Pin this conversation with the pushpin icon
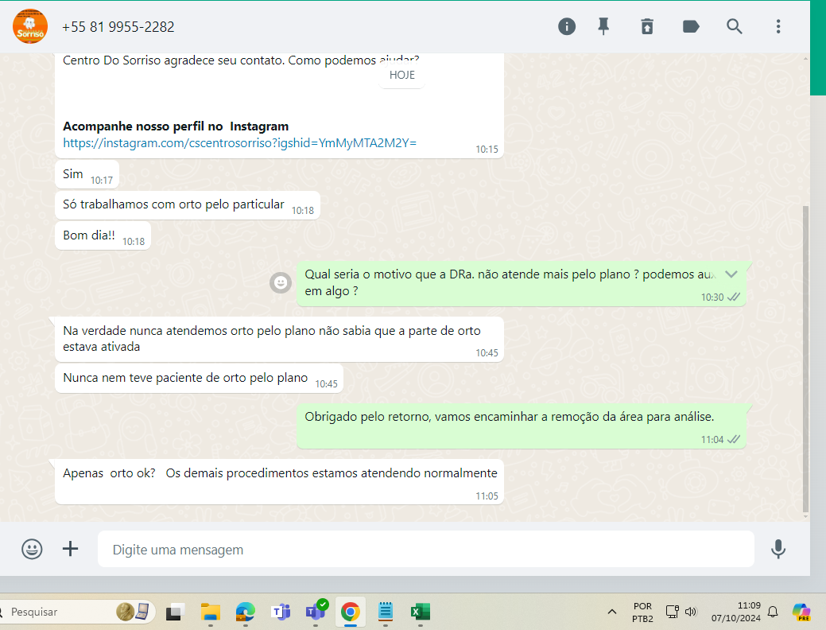 [x=603, y=26]
